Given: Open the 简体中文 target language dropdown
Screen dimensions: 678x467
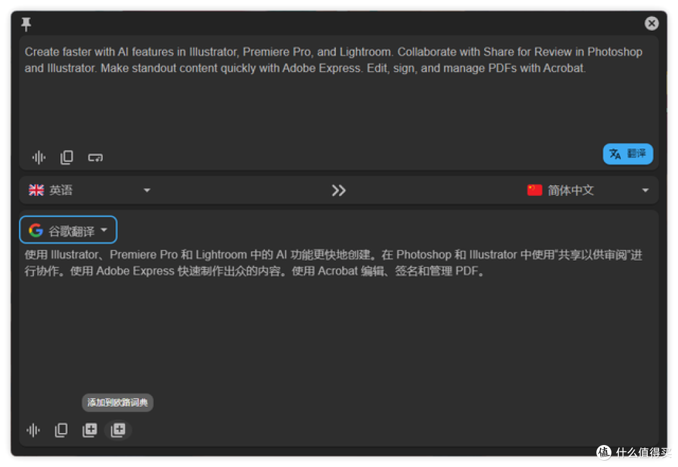Looking at the screenshot, I should (x=588, y=190).
